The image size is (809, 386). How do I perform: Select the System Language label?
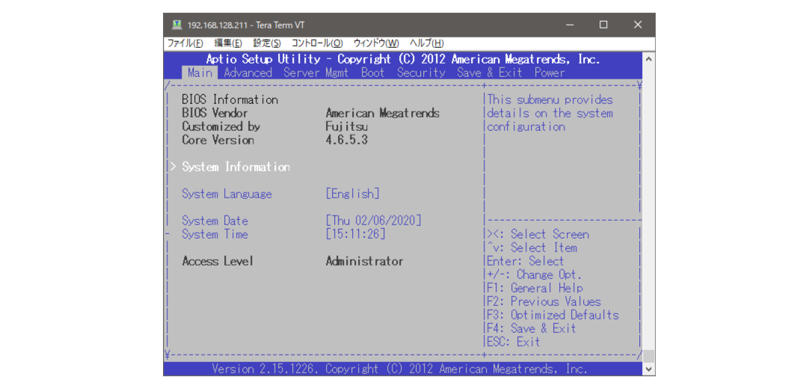tap(227, 194)
